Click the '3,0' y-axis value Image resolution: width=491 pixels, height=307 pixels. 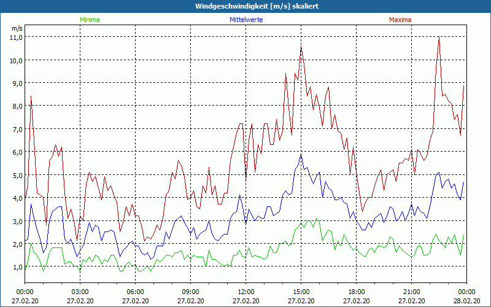tap(18, 221)
